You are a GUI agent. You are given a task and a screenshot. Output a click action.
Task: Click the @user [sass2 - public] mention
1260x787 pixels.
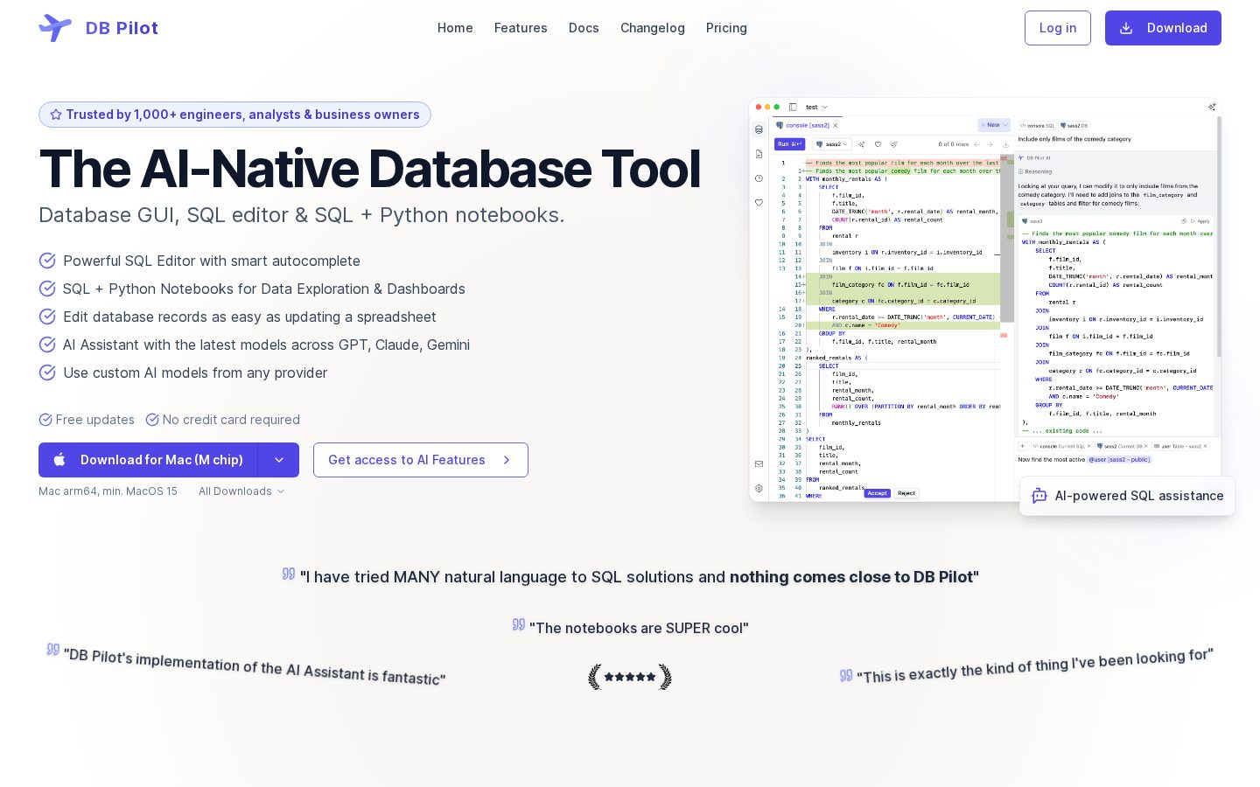click(x=1119, y=459)
